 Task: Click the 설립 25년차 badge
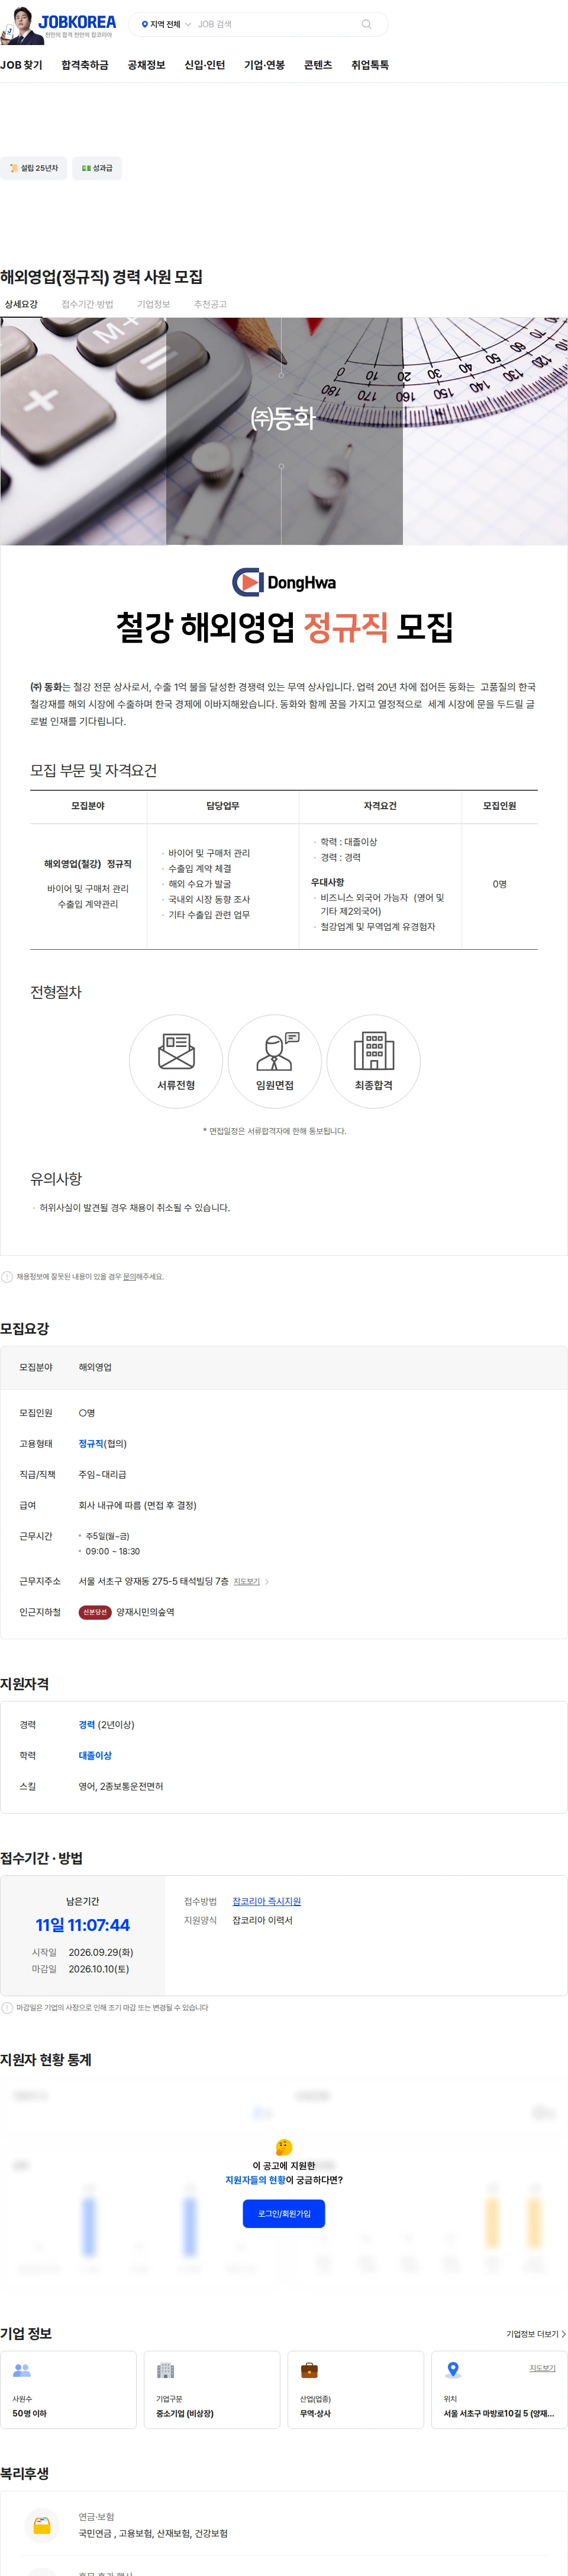tap(34, 168)
